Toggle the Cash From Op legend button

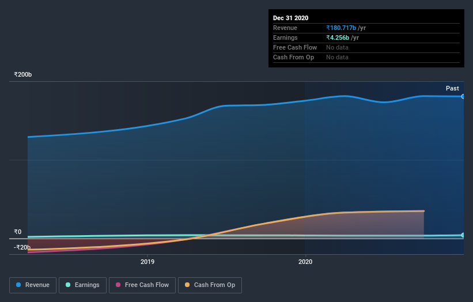pos(210,285)
